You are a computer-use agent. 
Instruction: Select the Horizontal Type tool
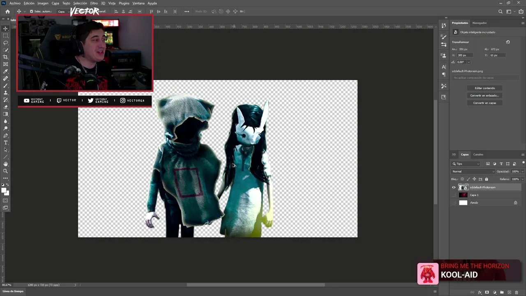[x=5, y=143]
